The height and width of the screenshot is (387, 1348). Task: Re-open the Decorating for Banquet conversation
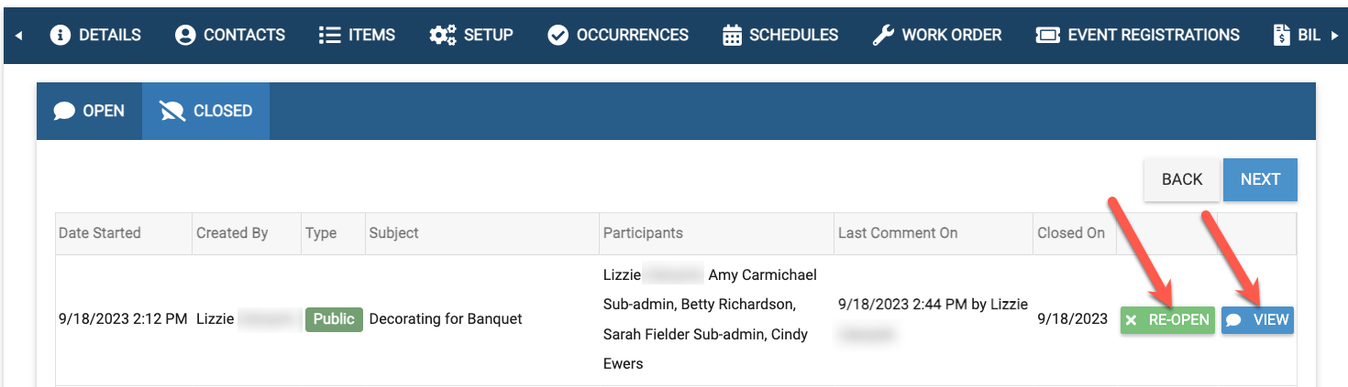tap(1167, 320)
